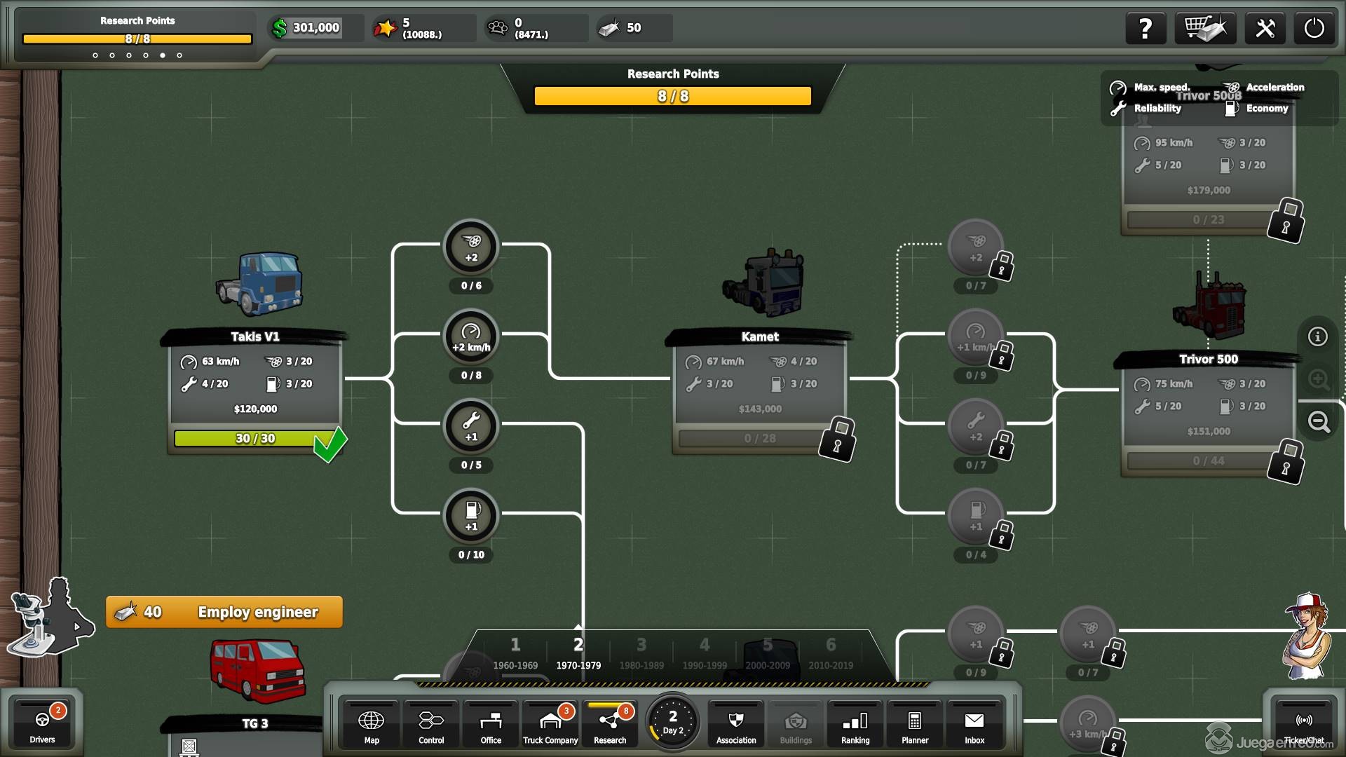This screenshot has width=1346, height=757.
Task: Open the help question mark button
Action: pyautogui.click(x=1145, y=29)
